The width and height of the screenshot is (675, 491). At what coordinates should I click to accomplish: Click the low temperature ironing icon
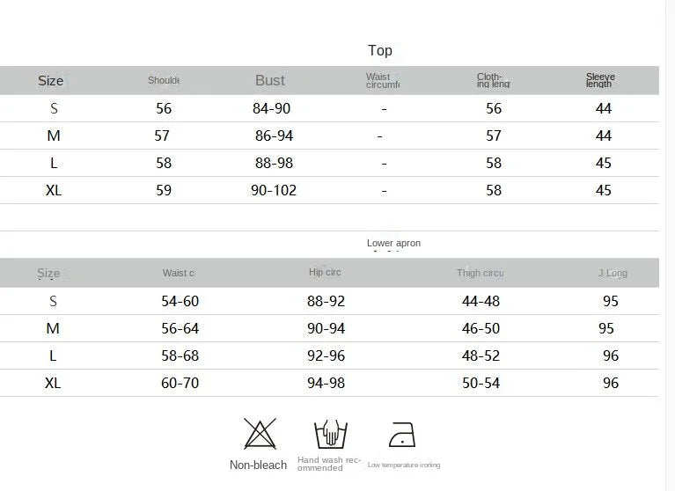pyautogui.click(x=402, y=434)
